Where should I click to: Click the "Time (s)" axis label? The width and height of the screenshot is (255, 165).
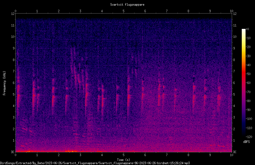click(123, 160)
